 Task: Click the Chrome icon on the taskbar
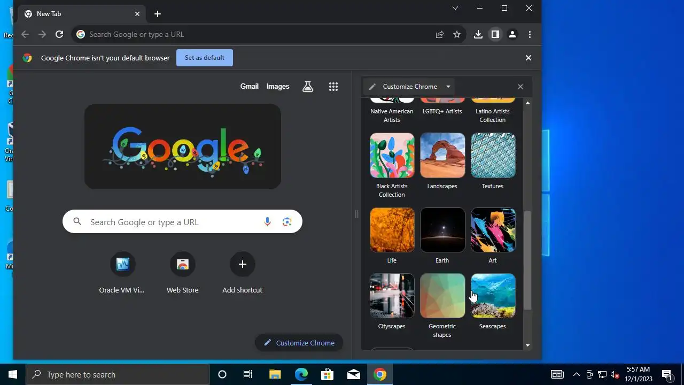380,374
